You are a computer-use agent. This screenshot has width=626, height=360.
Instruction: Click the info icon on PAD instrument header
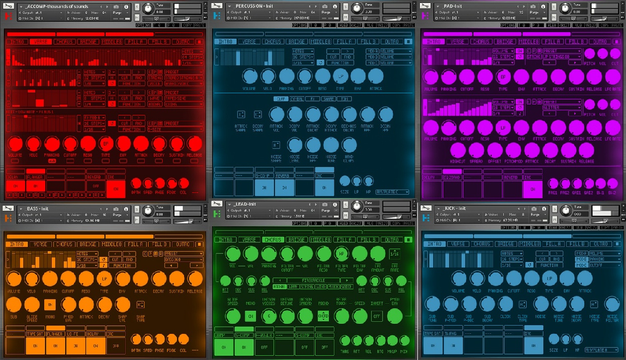point(544,7)
